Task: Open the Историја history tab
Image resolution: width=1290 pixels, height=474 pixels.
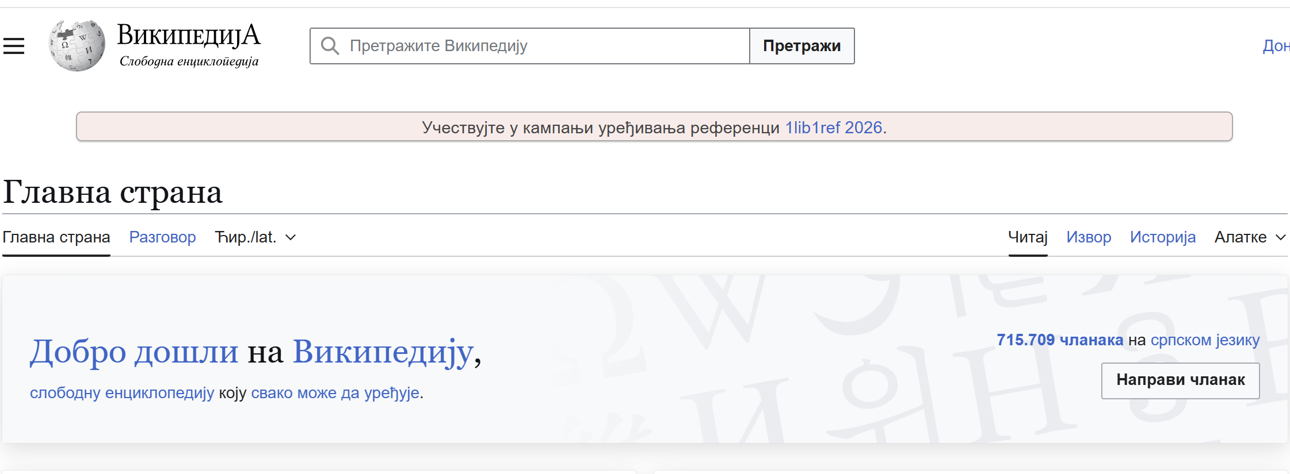Action: (x=1162, y=237)
